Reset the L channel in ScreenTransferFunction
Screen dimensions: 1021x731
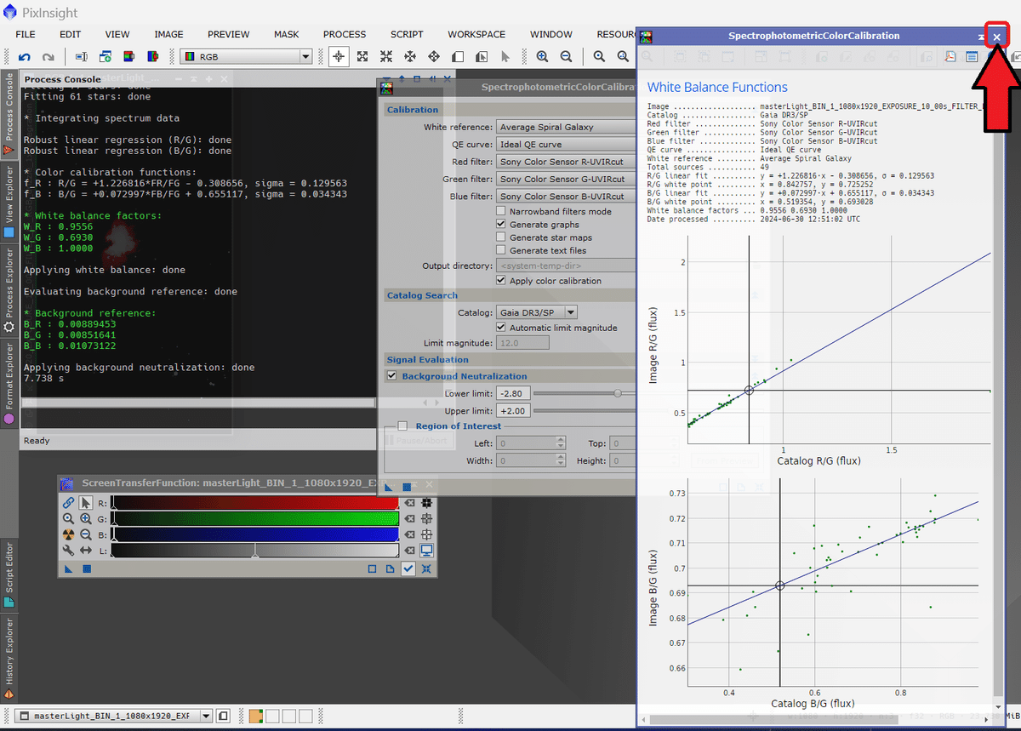click(409, 551)
